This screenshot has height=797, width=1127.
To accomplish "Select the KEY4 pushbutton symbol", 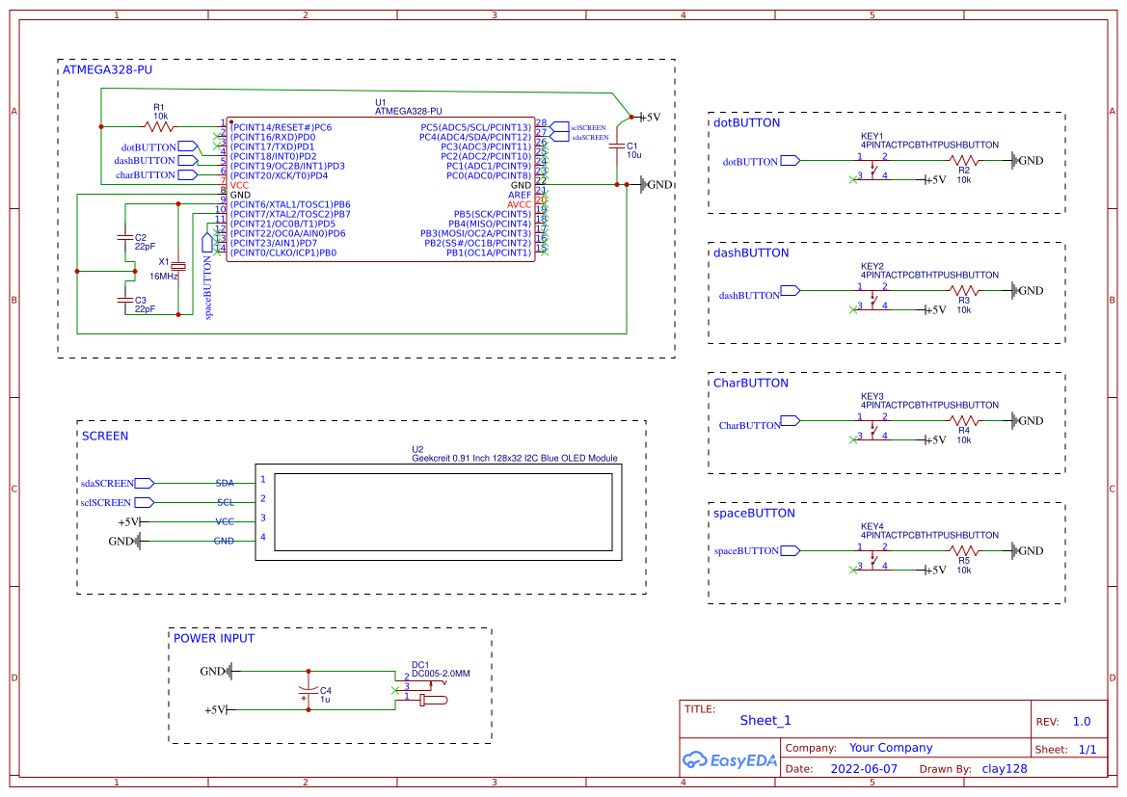I will click(x=872, y=558).
